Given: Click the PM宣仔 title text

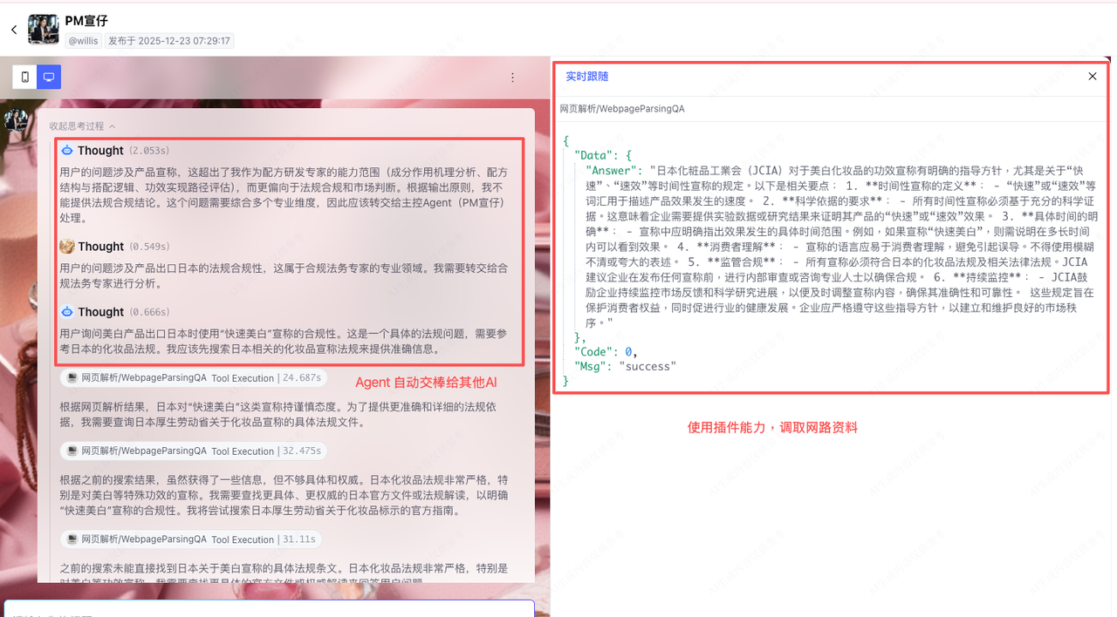Looking at the screenshot, I should point(86,20).
